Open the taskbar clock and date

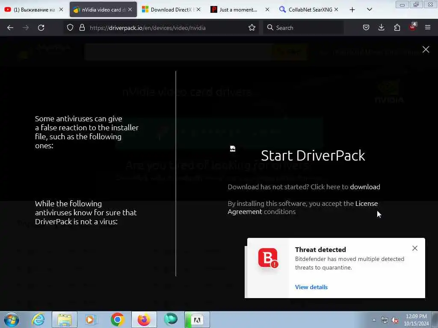coord(416,320)
